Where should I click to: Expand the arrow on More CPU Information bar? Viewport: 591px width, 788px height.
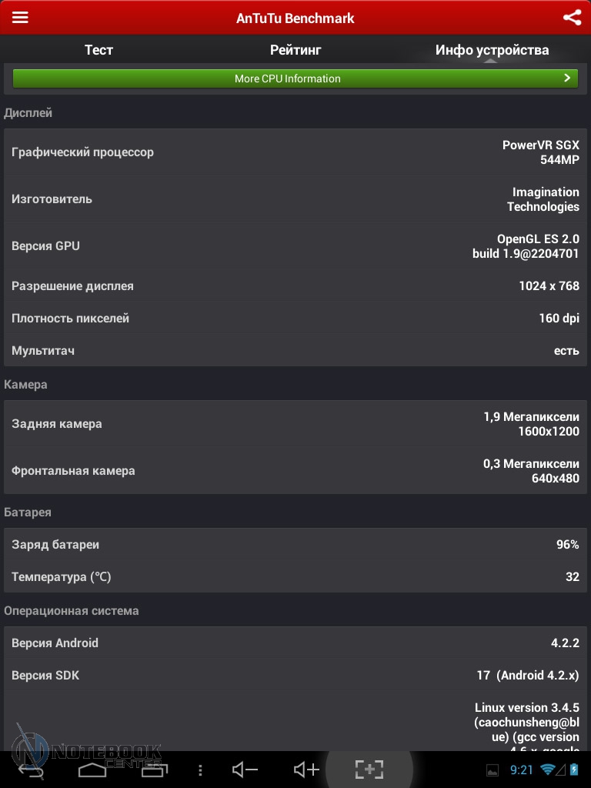[x=567, y=78]
